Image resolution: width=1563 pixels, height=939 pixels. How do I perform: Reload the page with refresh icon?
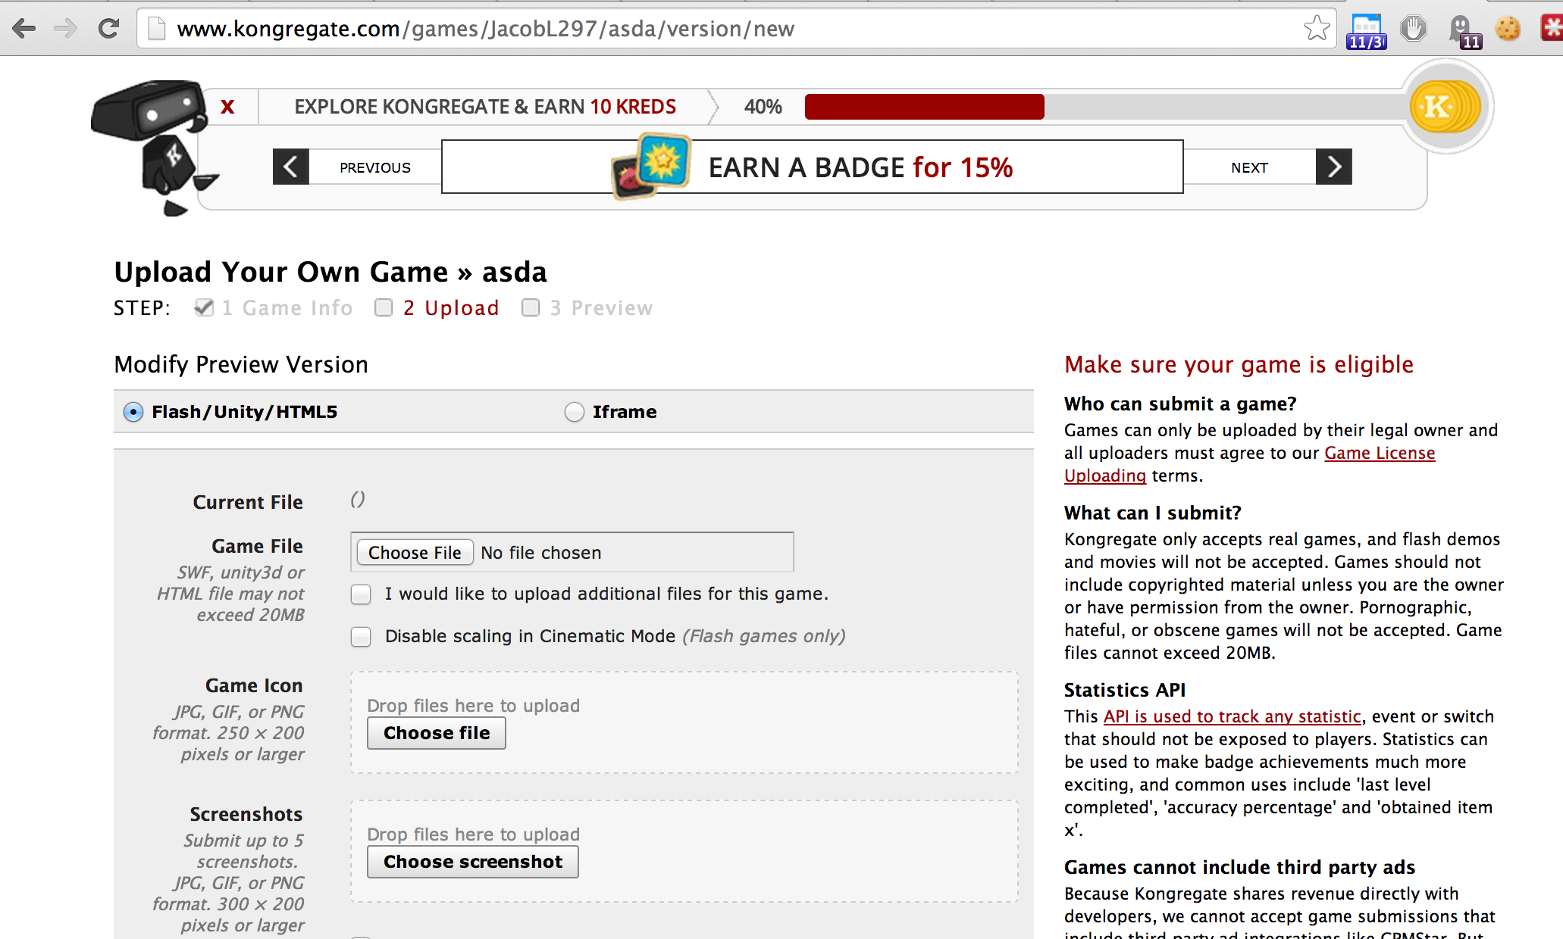pyautogui.click(x=109, y=29)
